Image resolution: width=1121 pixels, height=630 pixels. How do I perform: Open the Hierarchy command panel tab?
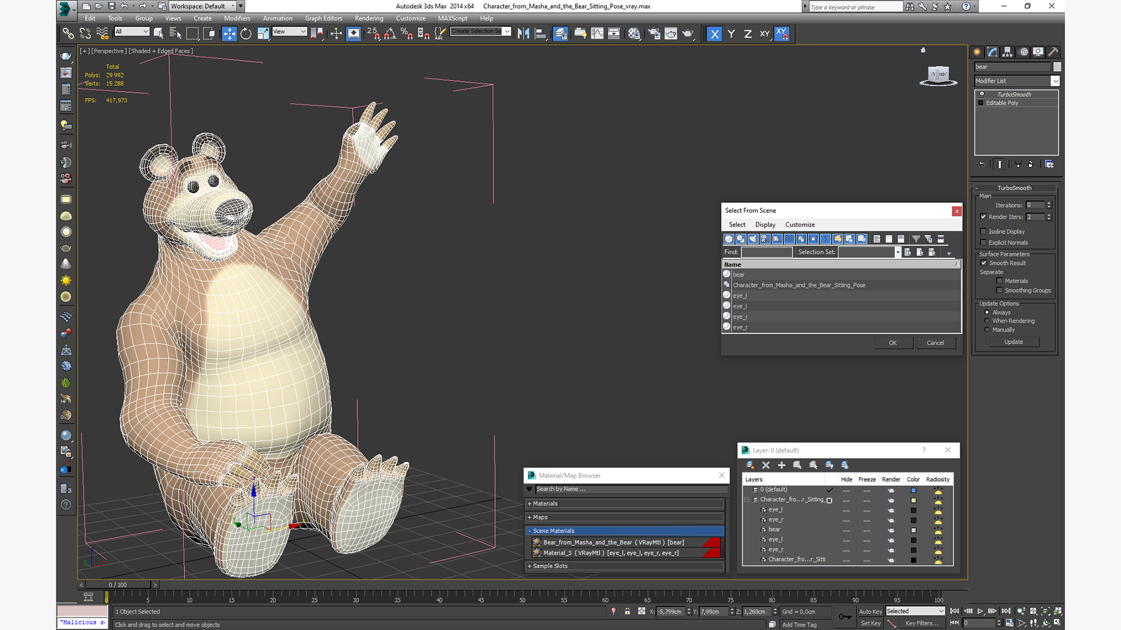(1007, 52)
